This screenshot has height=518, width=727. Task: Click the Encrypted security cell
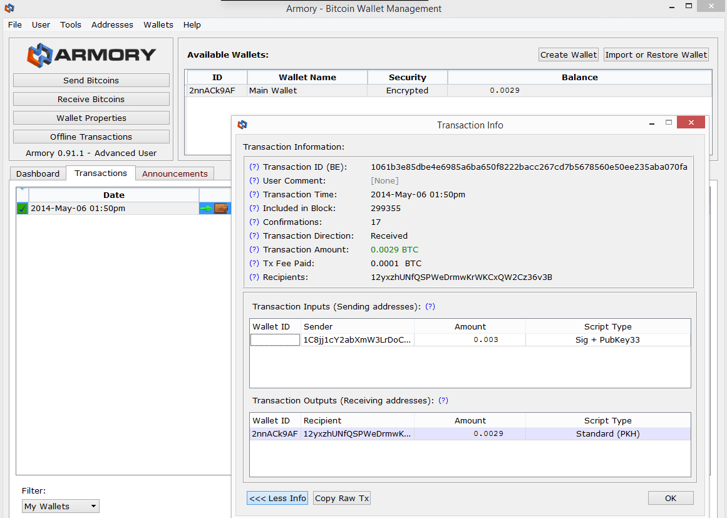tap(408, 90)
